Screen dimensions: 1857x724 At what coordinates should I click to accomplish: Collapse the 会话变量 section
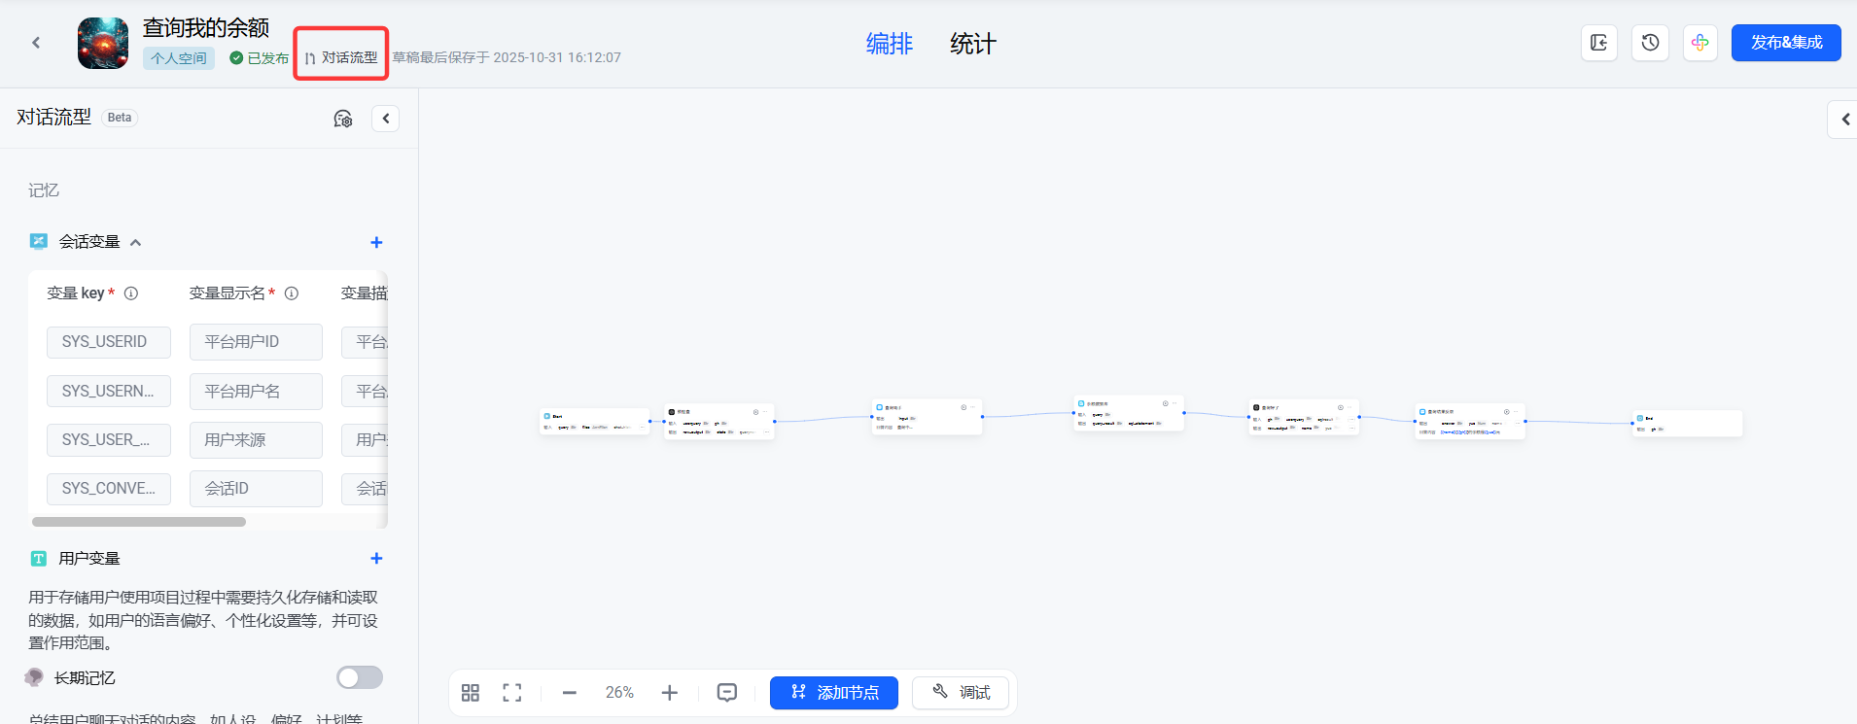136,242
